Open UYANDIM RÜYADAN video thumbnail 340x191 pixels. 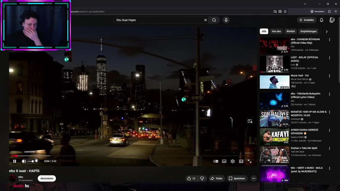[275, 46]
